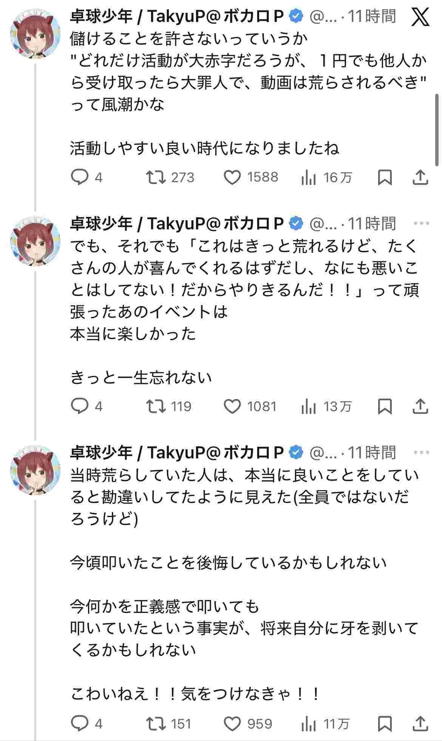This screenshot has height=741, width=442.
Task: View analytics showing 16万 views
Action: [x=309, y=177]
